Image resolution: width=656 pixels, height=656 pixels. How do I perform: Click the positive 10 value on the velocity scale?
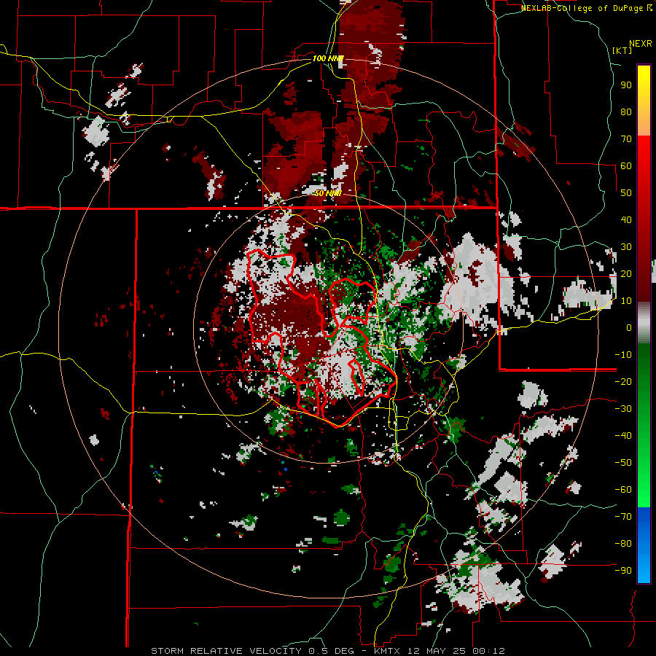tap(626, 301)
